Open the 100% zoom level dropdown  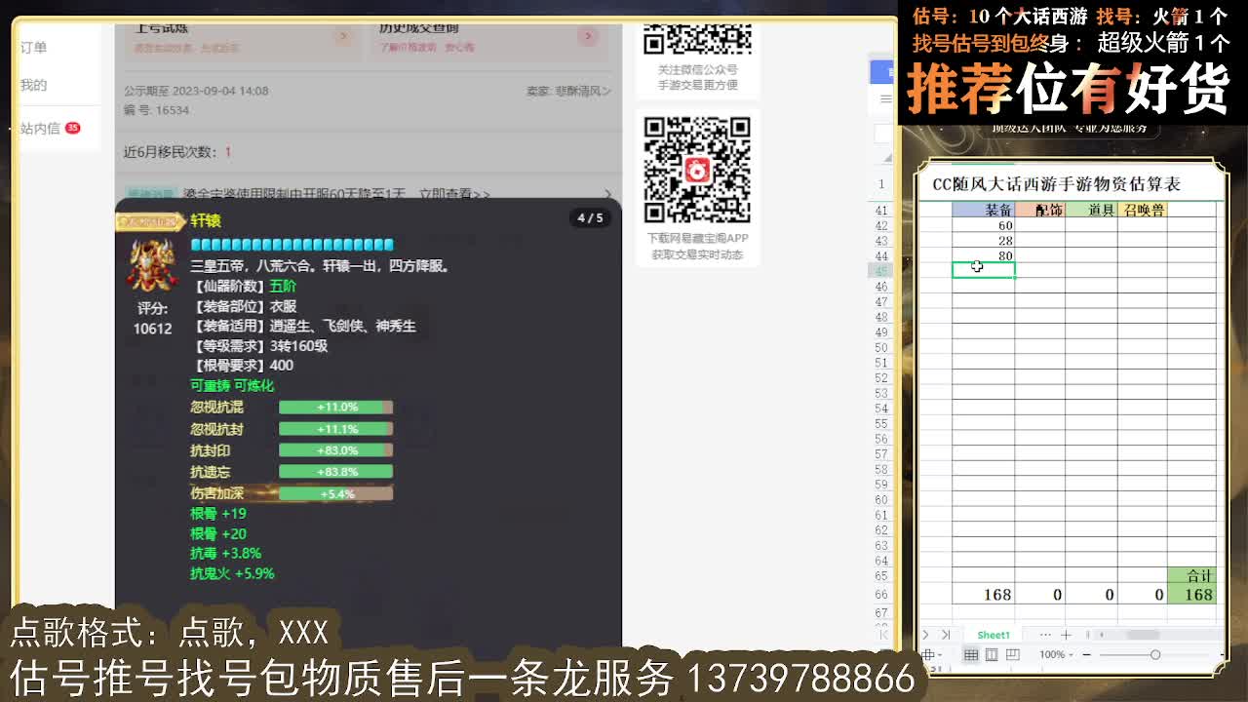[1056, 654]
